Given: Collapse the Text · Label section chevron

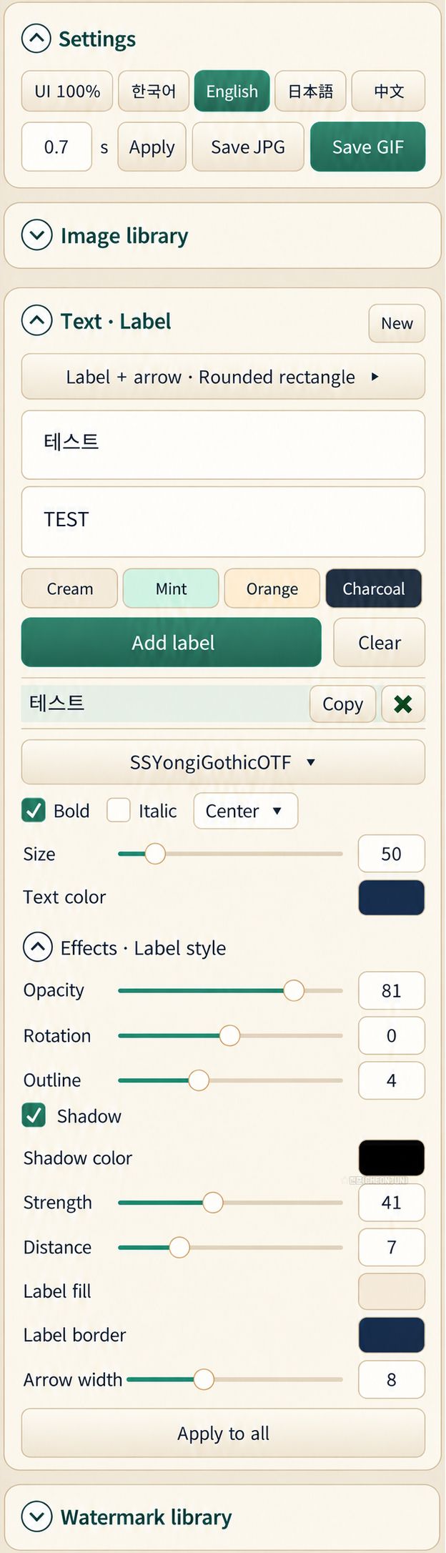Looking at the screenshot, I should point(36,320).
